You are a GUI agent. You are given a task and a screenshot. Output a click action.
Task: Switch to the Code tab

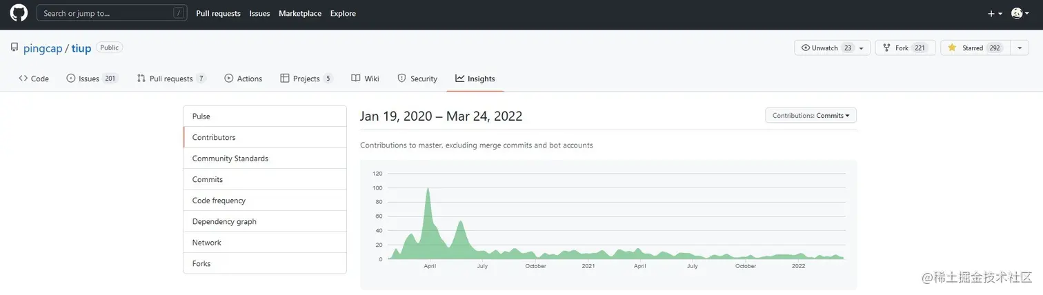tap(34, 79)
